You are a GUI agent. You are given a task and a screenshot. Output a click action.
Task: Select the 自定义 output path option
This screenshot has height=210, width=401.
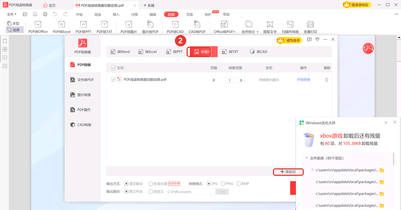(151, 191)
